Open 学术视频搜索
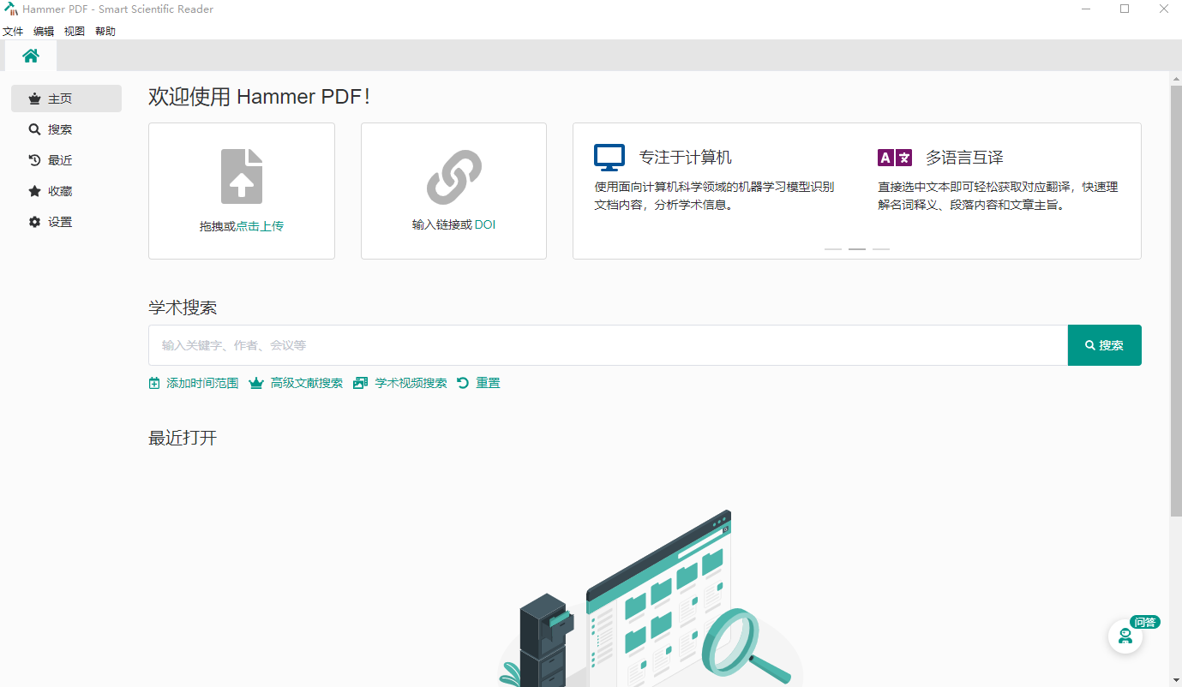This screenshot has width=1182, height=687. click(x=411, y=383)
